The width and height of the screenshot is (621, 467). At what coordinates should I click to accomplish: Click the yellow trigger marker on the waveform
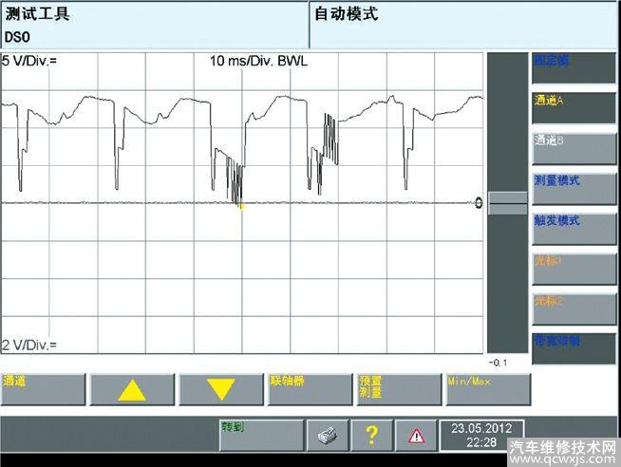241,207
